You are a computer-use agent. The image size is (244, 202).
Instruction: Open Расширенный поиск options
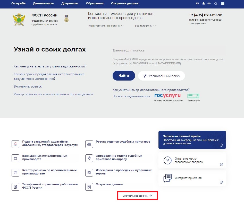(x=162, y=76)
